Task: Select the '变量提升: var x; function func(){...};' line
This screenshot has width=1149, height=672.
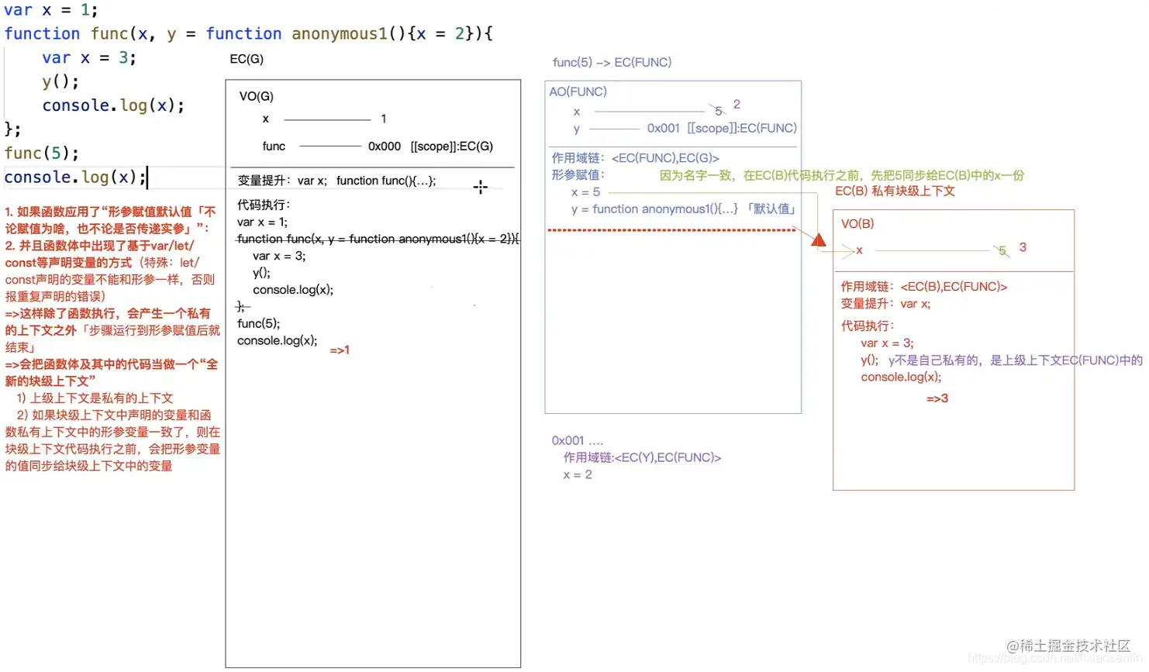Action: point(336,181)
